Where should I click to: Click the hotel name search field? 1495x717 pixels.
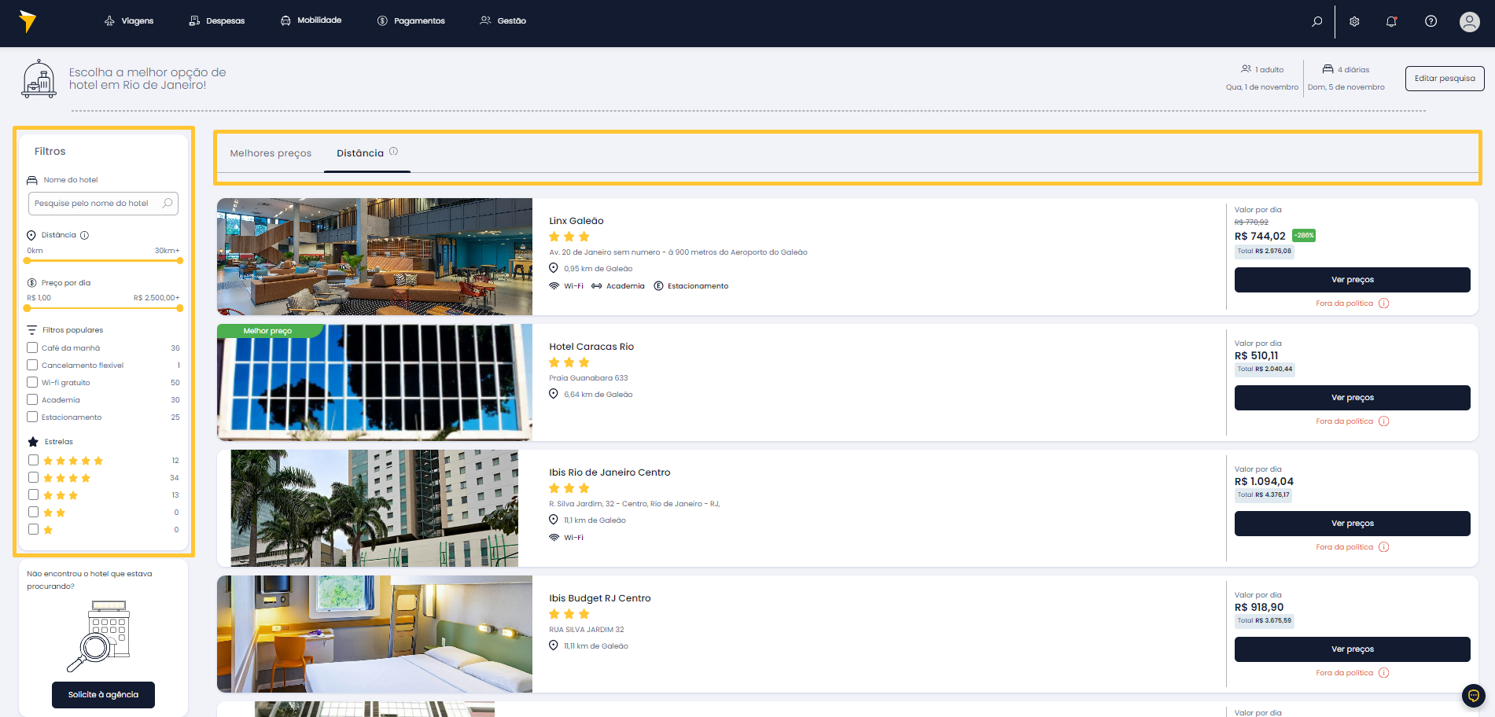[103, 204]
